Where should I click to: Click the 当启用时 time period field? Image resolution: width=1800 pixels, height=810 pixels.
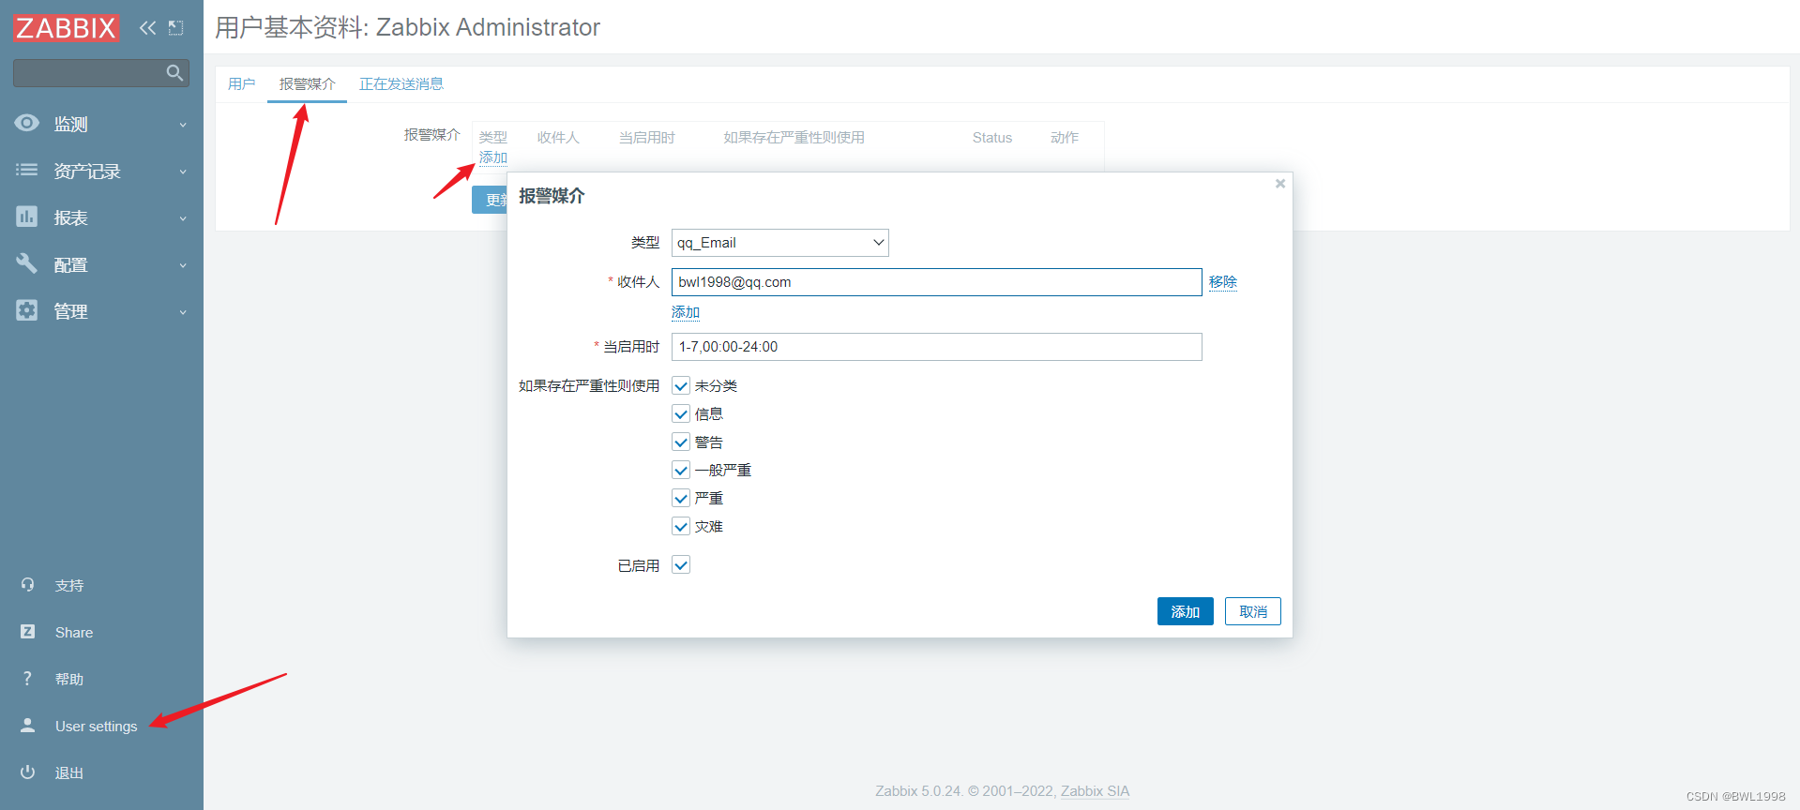tap(936, 347)
